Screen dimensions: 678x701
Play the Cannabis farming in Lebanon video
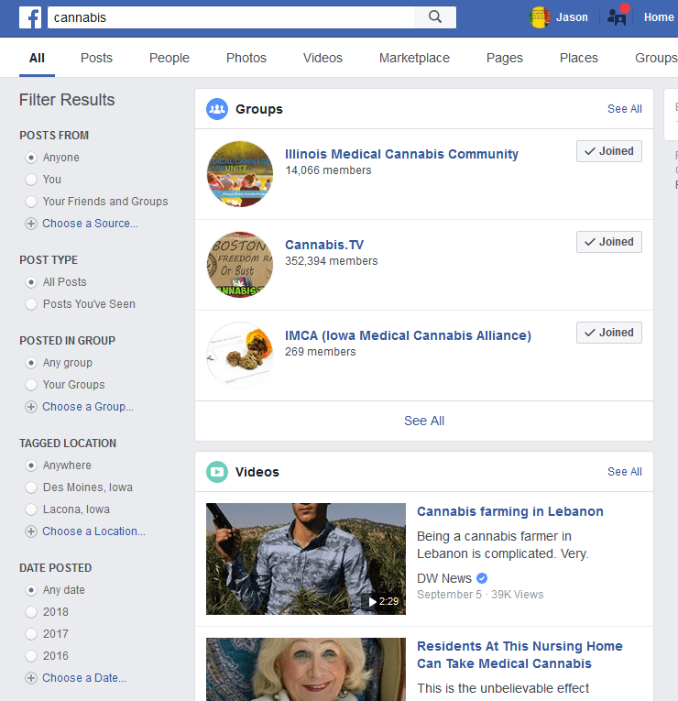pyautogui.click(x=306, y=559)
